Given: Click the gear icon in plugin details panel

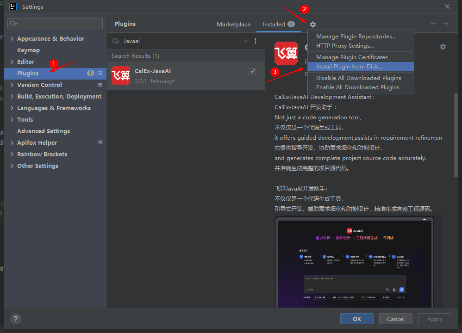Looking at the screenshot, I should pos(443,47).
